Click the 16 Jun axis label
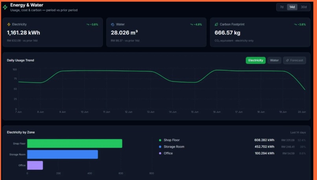This screenshot has height=180, width=317. (x=217, y=112)
